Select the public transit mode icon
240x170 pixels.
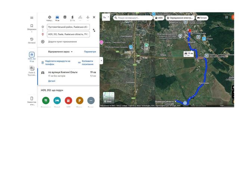pos(65,17)
